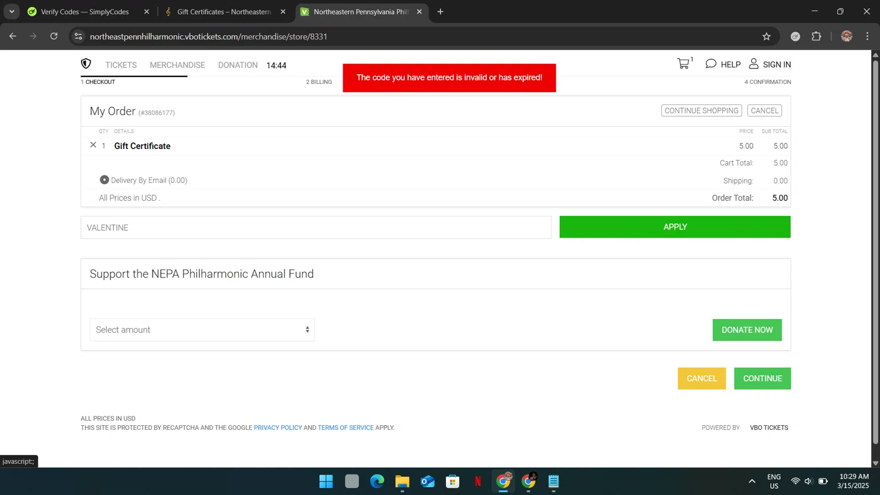
Task: Click the browser address bar URL
Action: click(x=208, y=36)
